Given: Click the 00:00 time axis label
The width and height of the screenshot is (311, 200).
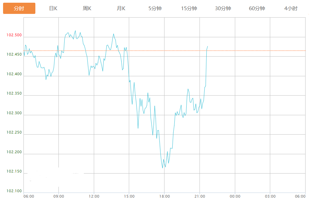Looking at the screenshot, I should click(235, 196).
